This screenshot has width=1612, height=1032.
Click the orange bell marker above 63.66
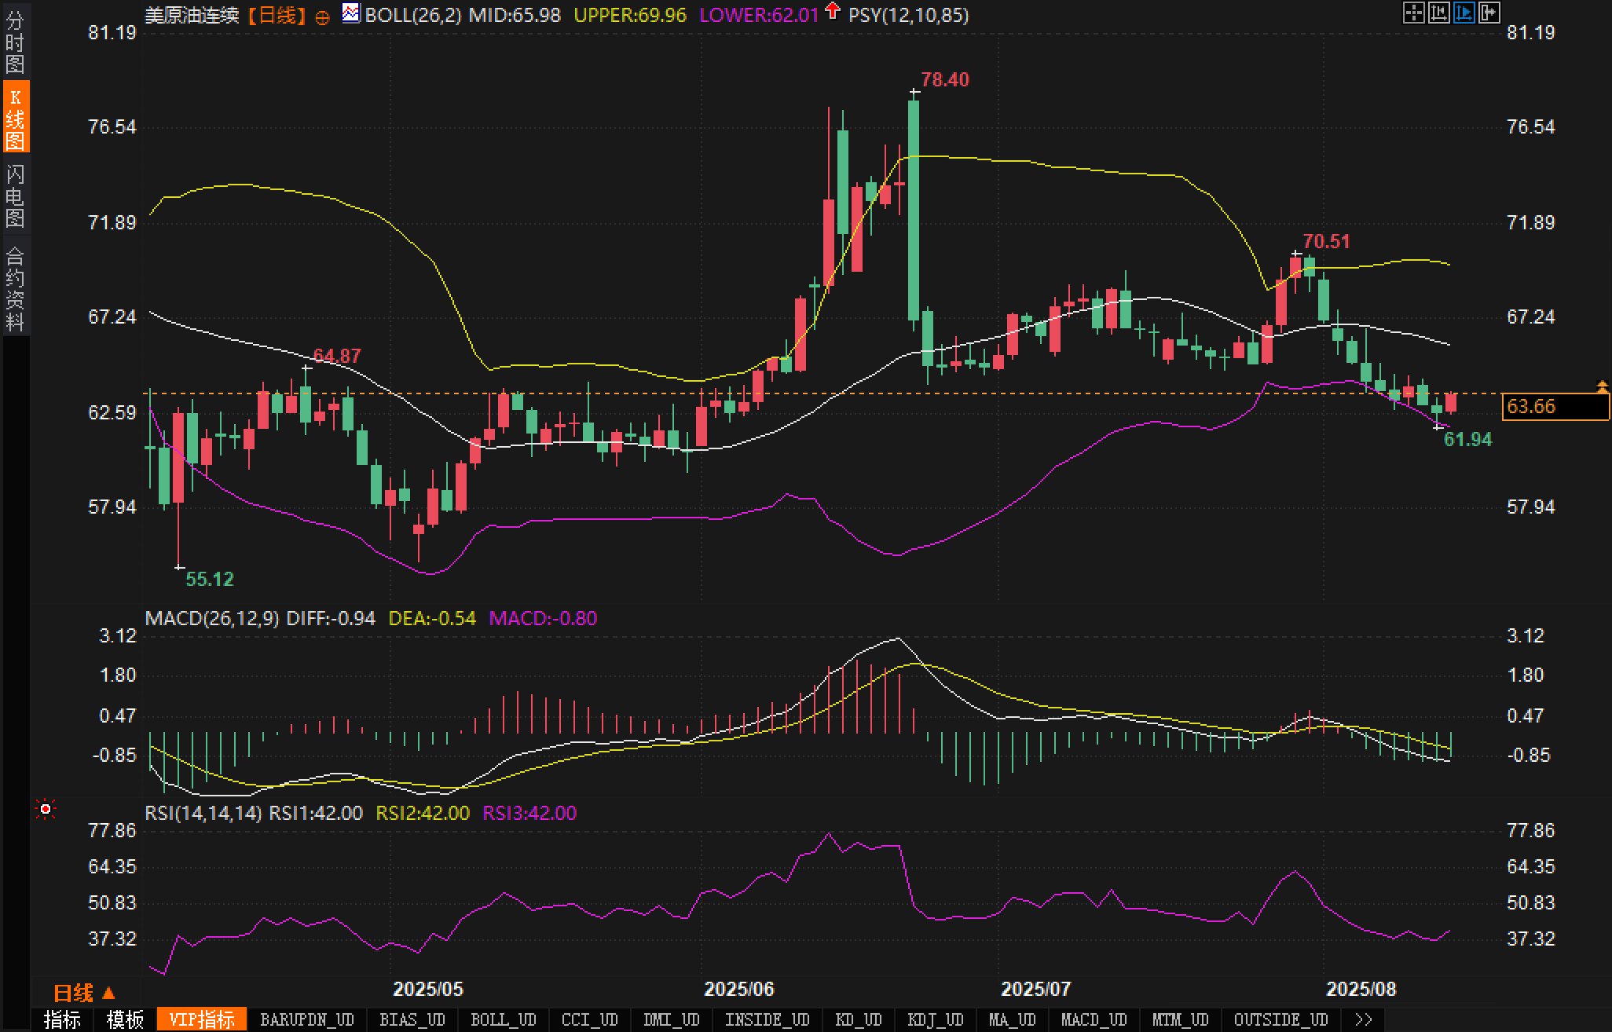pyautogui.click(x=1602, y=386)
